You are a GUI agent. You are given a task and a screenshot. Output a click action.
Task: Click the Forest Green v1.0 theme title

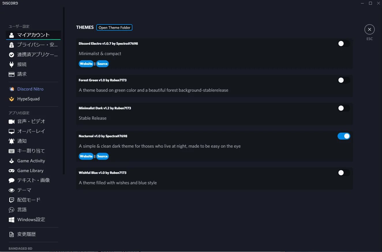(103, 80)
